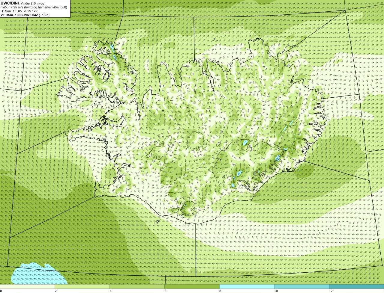Click the legend tick label '6'

(165, 291)
